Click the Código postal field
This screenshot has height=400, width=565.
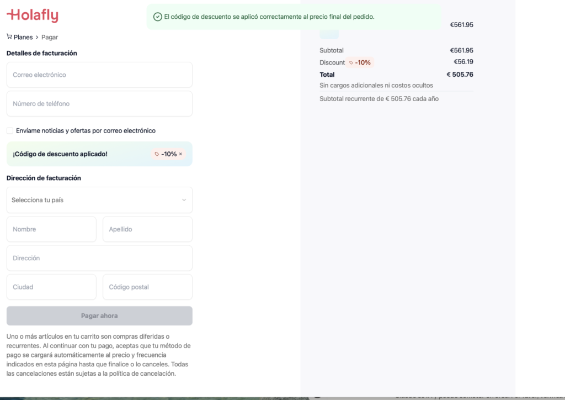click(147, 287)
